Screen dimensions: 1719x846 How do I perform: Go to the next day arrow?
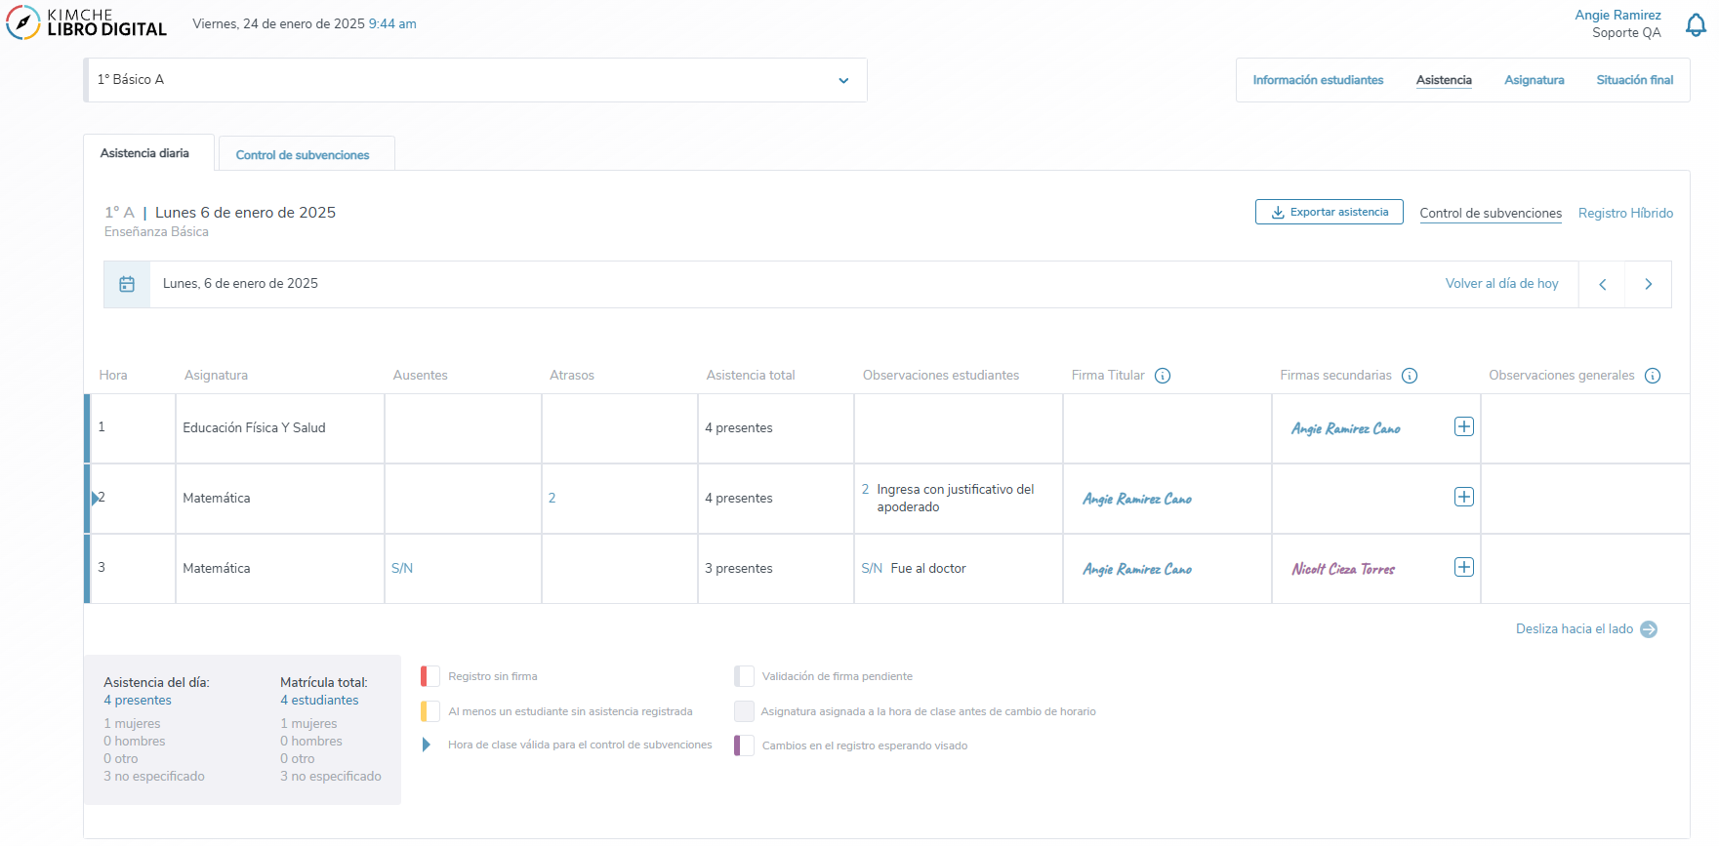pos(1649,284)
